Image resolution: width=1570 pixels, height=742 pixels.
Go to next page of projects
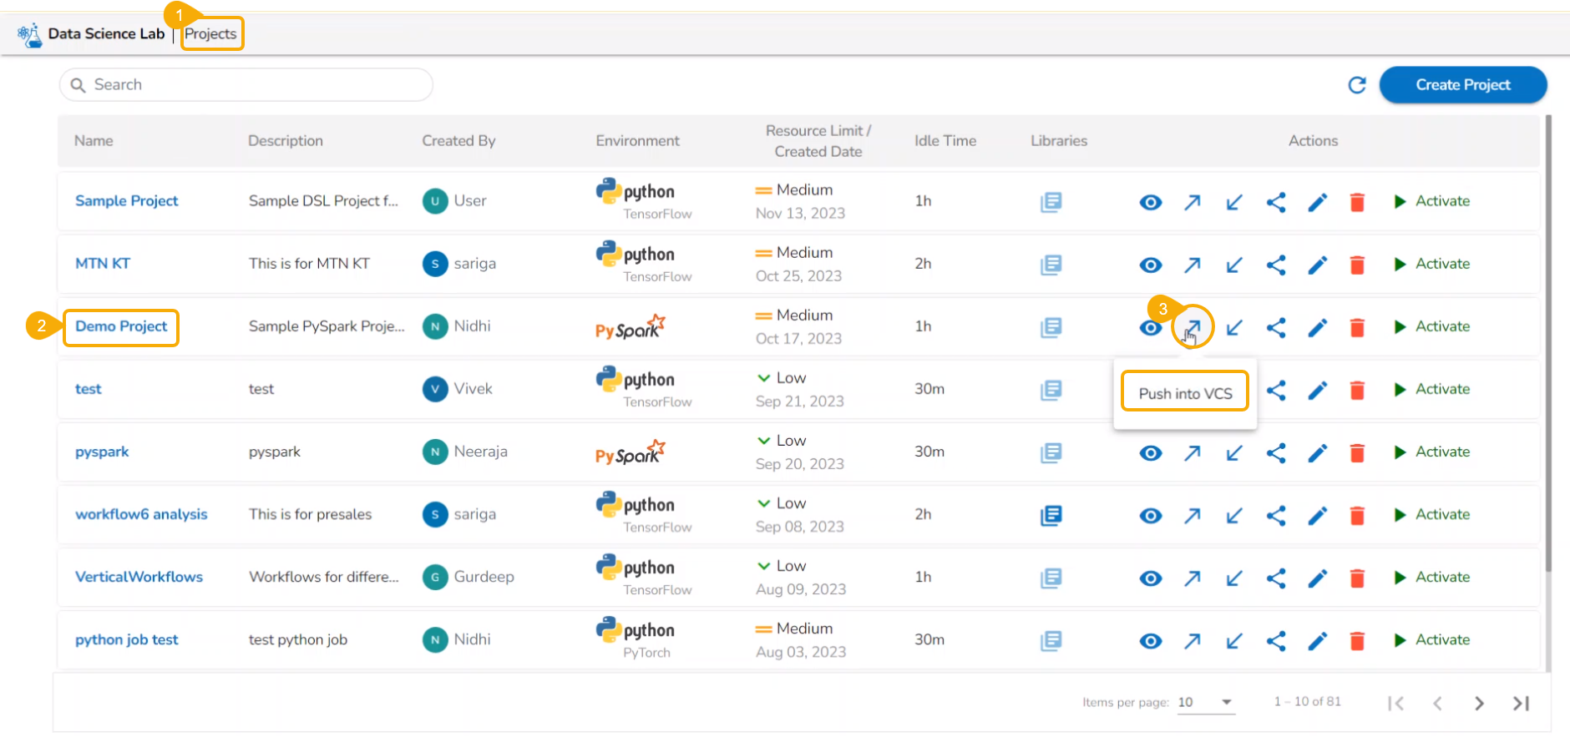[x=1479, y=704]
